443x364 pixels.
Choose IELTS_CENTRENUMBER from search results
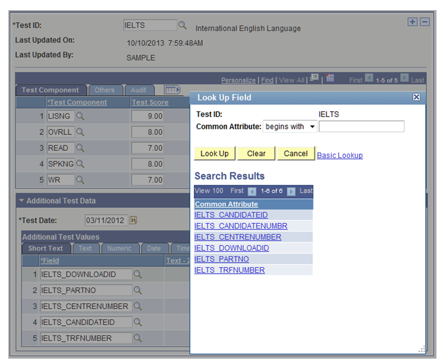tap(238, 237)
